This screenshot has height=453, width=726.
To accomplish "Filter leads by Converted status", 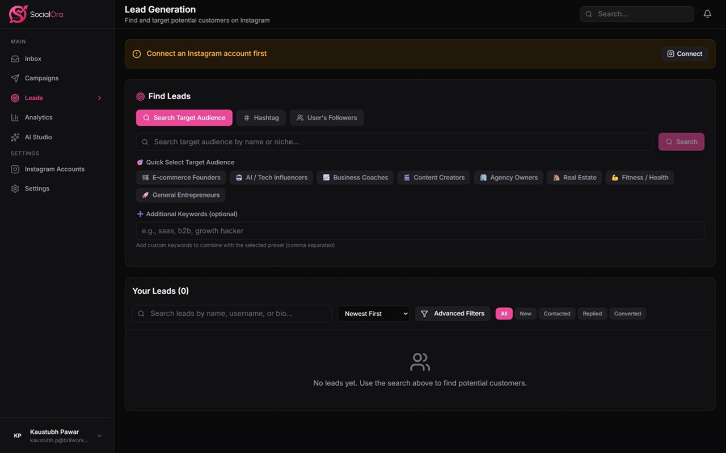I will [x=627, y=313].
